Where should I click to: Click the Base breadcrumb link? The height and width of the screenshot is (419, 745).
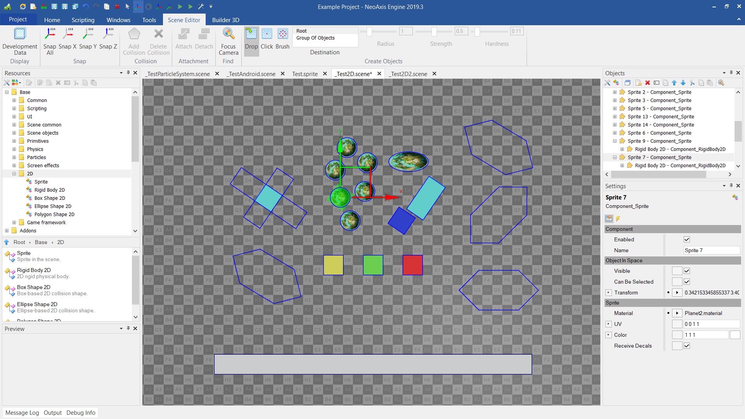click(41, 242)
